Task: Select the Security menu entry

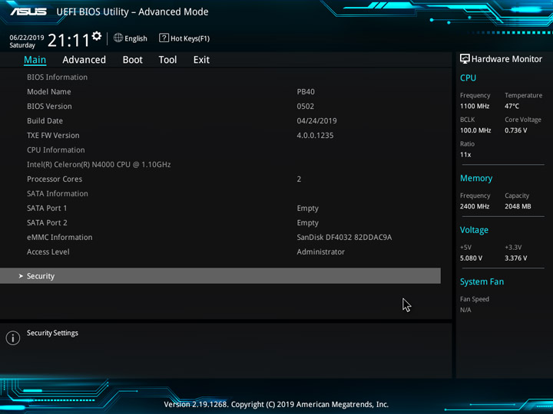Action: [x=220, y=276]
